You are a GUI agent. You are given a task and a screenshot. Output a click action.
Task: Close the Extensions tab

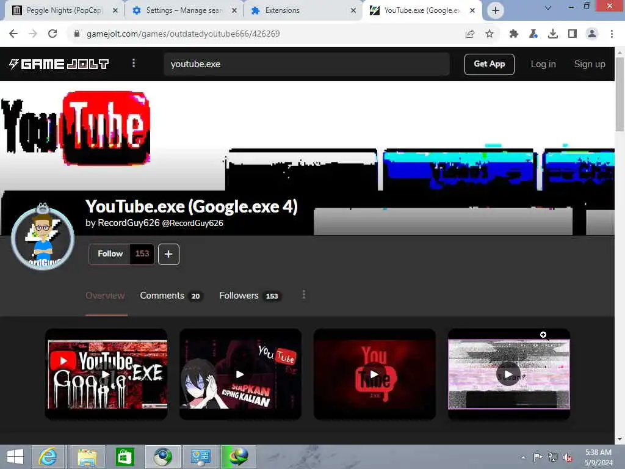pyautogui.click(x=353, y=11)
